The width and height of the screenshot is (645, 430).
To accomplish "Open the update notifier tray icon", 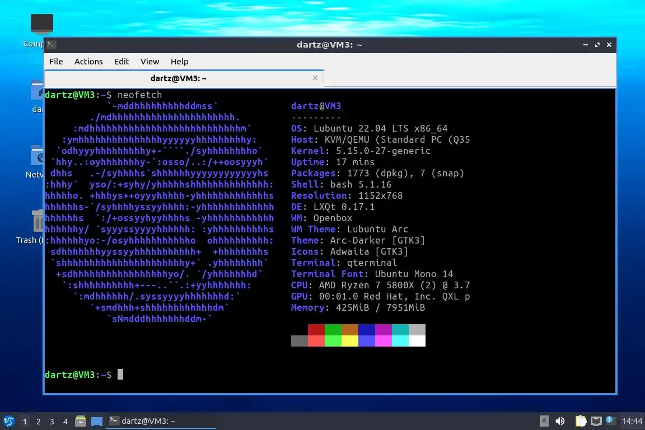I will (610, 420).
